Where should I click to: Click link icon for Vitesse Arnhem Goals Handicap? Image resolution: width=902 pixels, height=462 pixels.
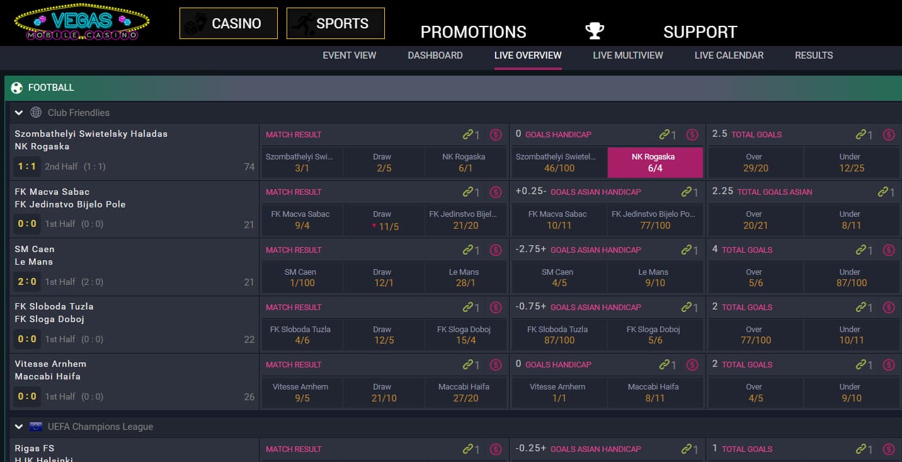(x=664, y=364)
